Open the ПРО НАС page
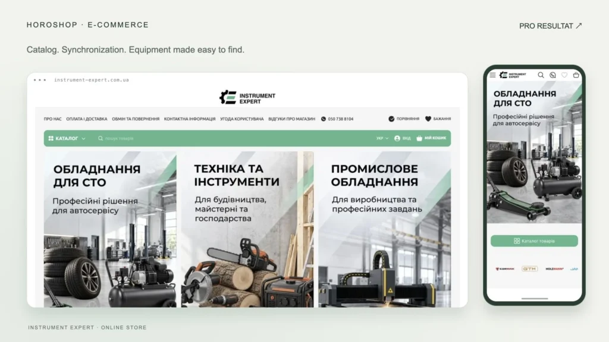 pos(52,119)
